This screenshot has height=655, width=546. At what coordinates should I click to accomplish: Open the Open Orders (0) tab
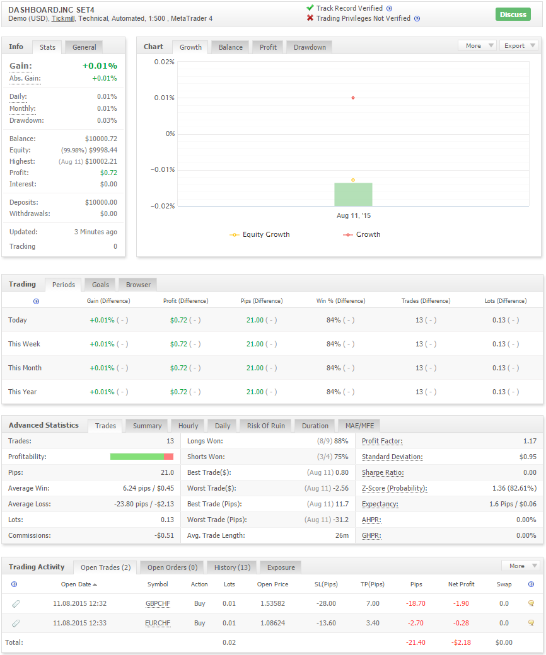click(x=172, y=567)
